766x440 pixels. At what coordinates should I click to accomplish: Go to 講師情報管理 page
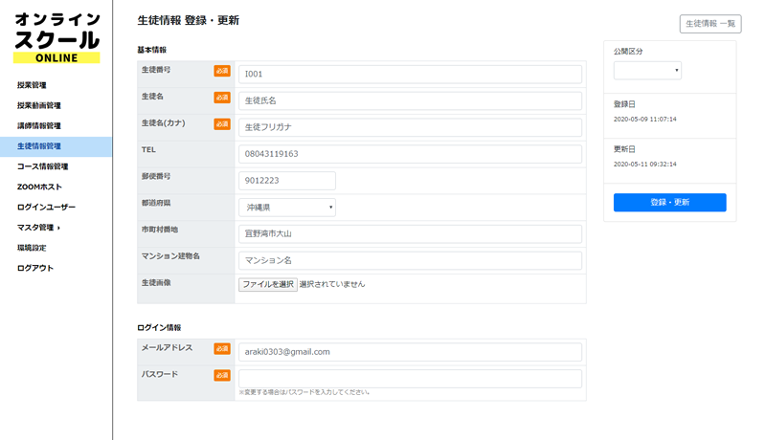click(x=38, y=125)
